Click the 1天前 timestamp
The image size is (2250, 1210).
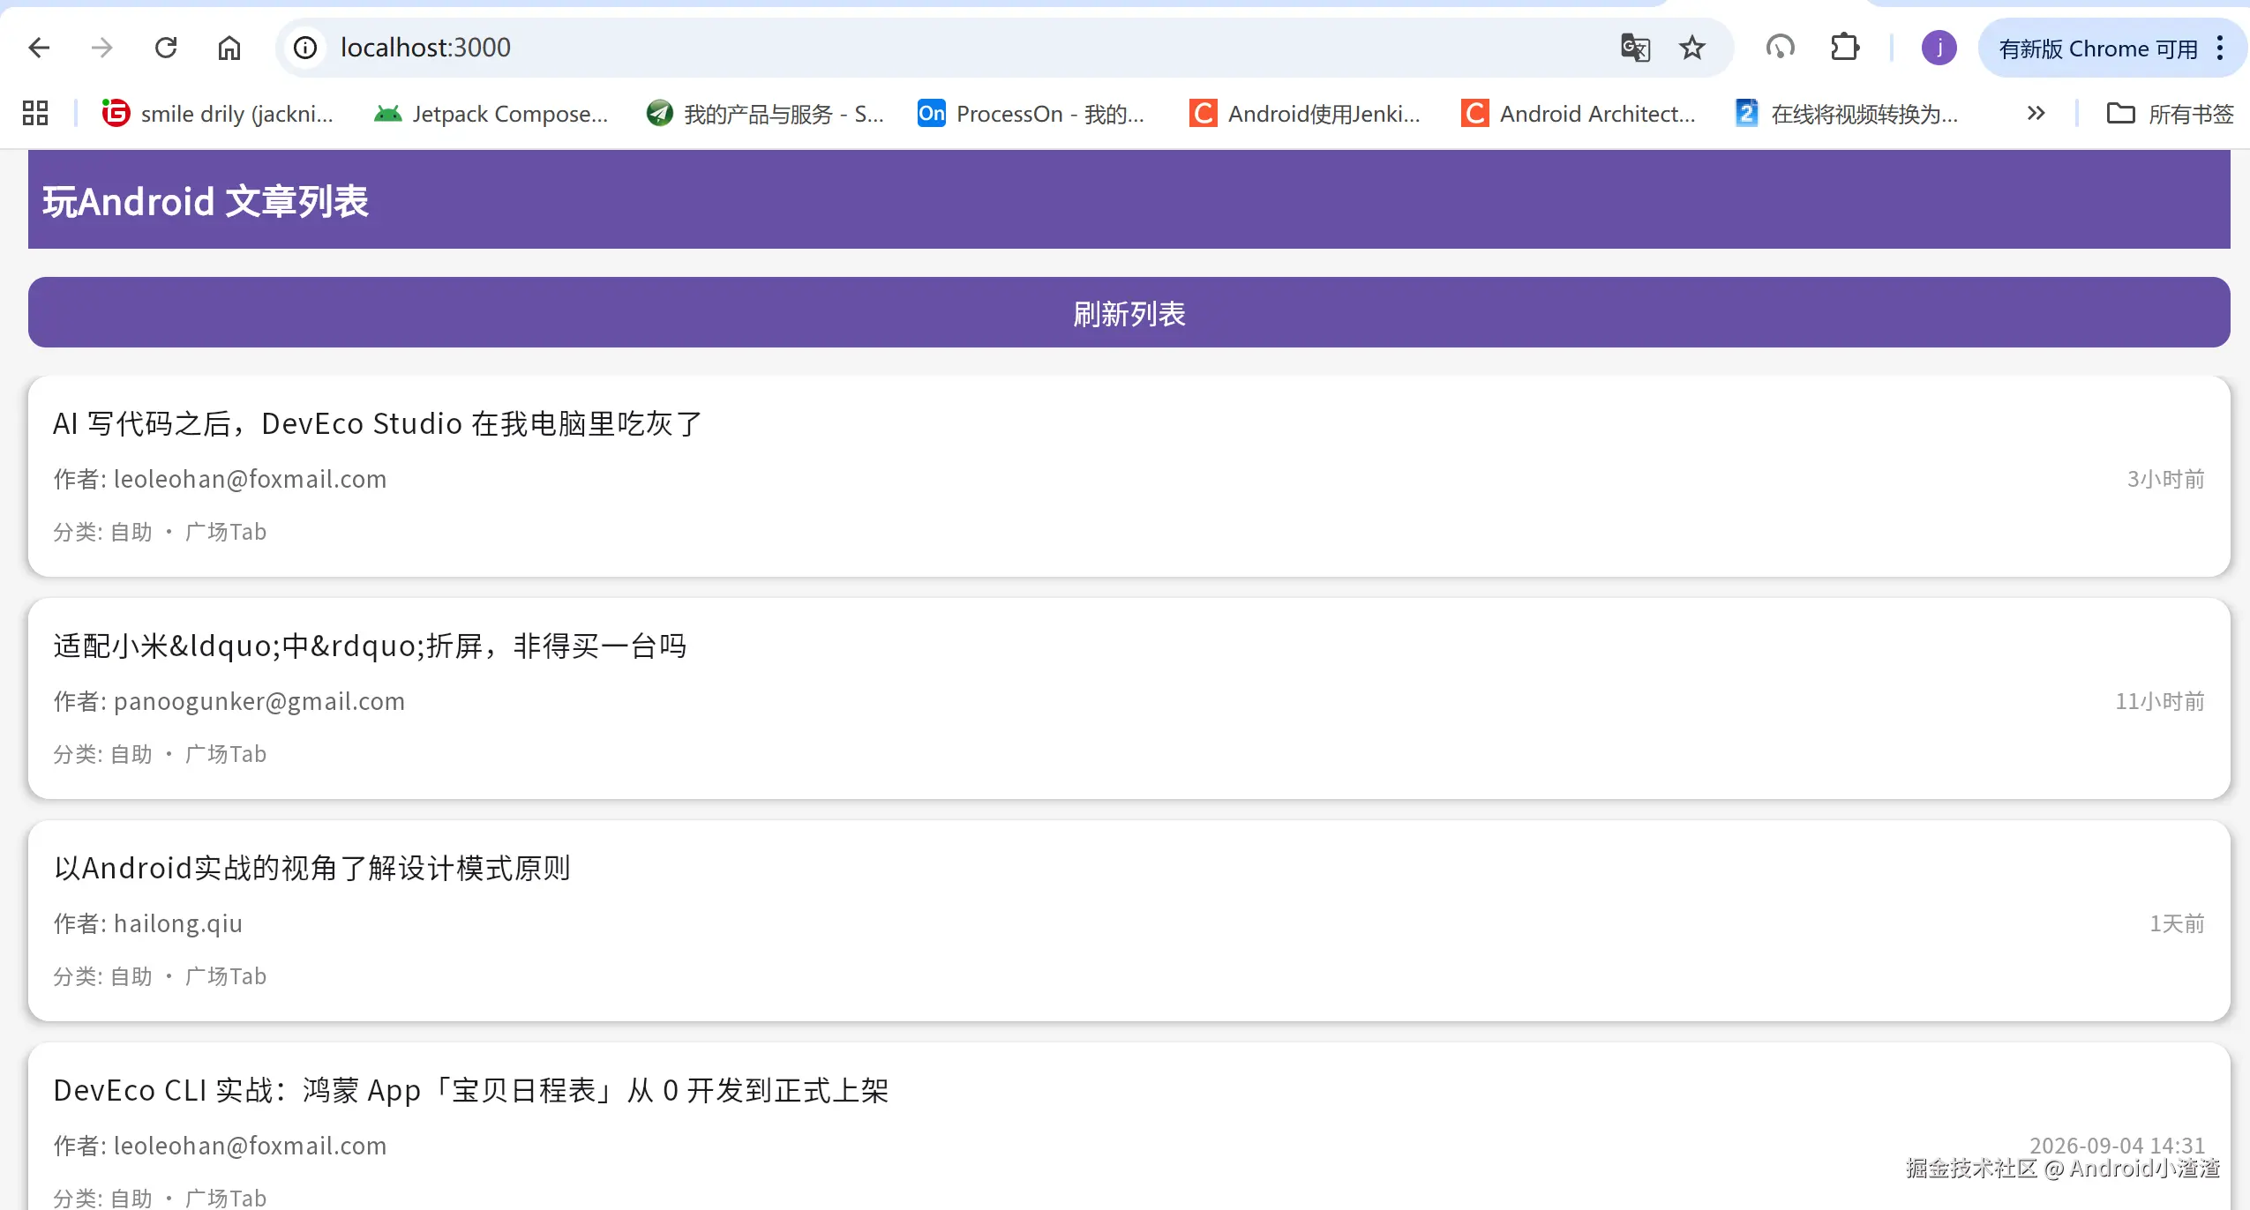(2177, 923)
